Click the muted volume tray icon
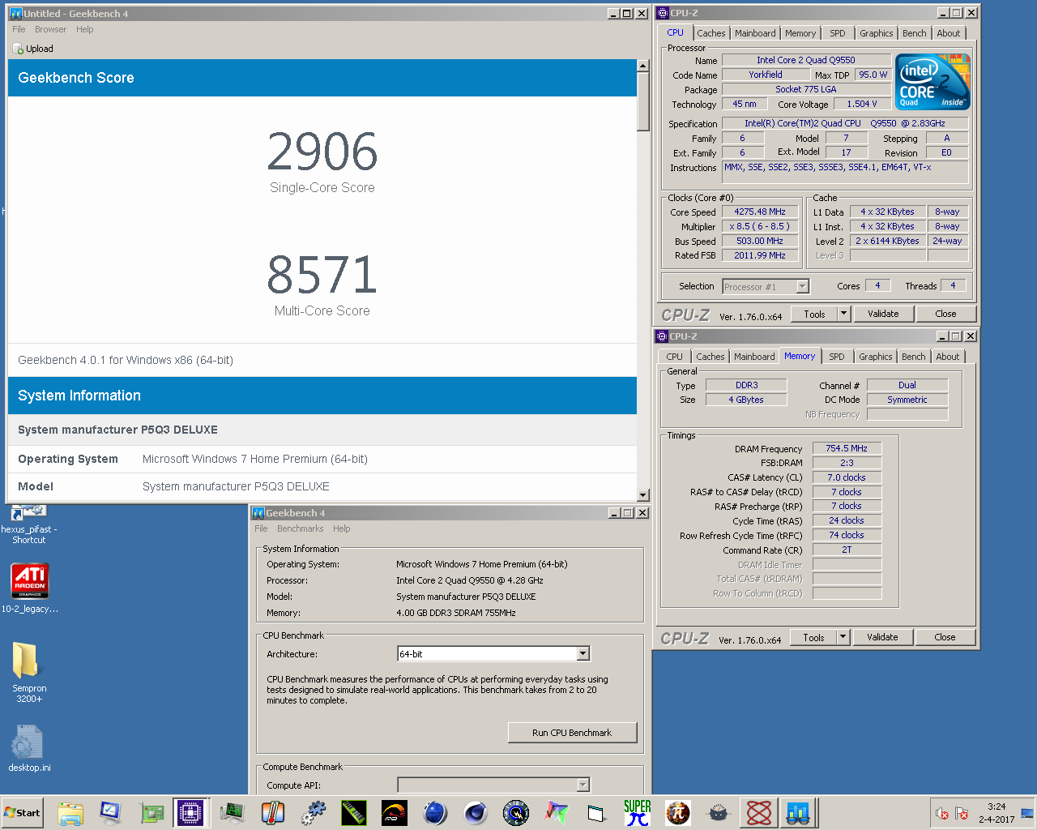The width and height of the screenshot is (1037, 830). coord(942,813)
